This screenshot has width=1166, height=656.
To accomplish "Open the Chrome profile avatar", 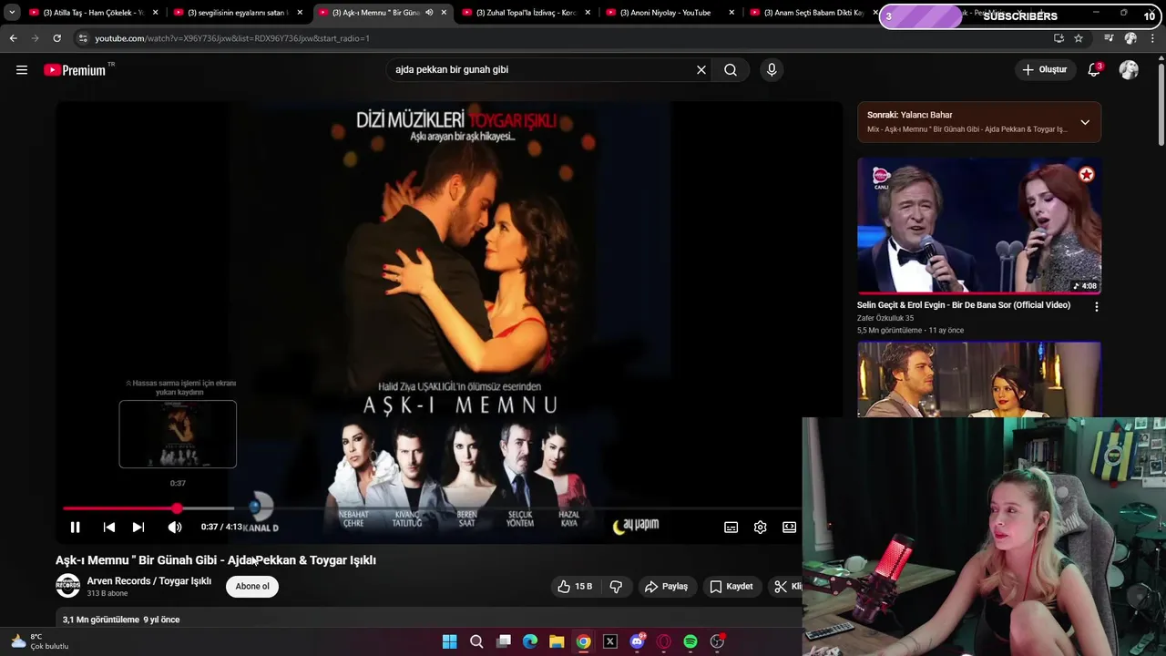I will click(1130, 38).
